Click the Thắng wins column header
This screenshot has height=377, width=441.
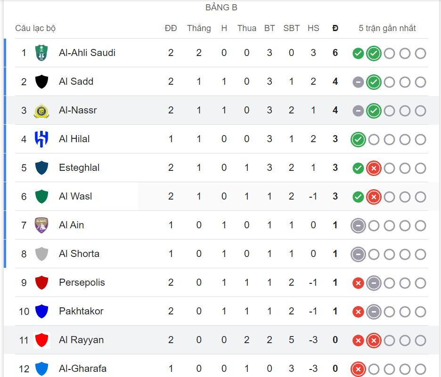198,28
